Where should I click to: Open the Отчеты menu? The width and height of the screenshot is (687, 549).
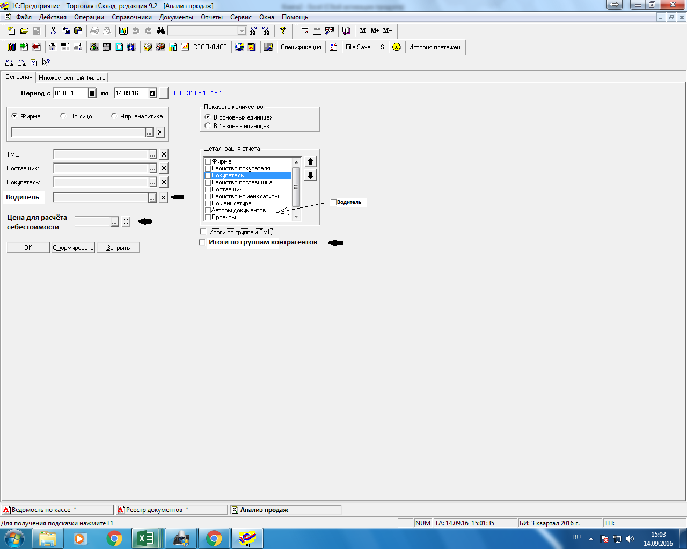211,17
